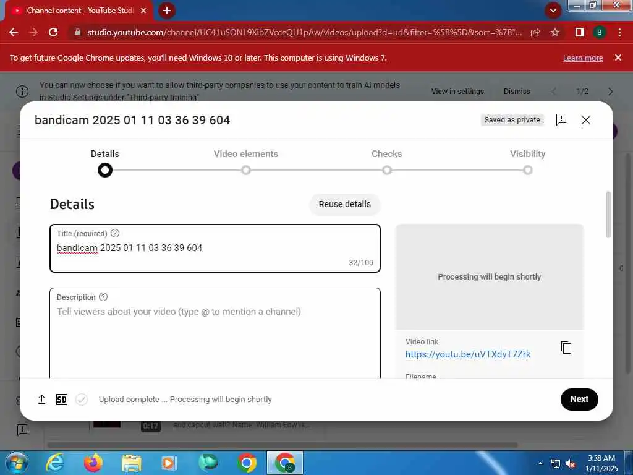Click the Title help question-mark icon

(115, 233)
